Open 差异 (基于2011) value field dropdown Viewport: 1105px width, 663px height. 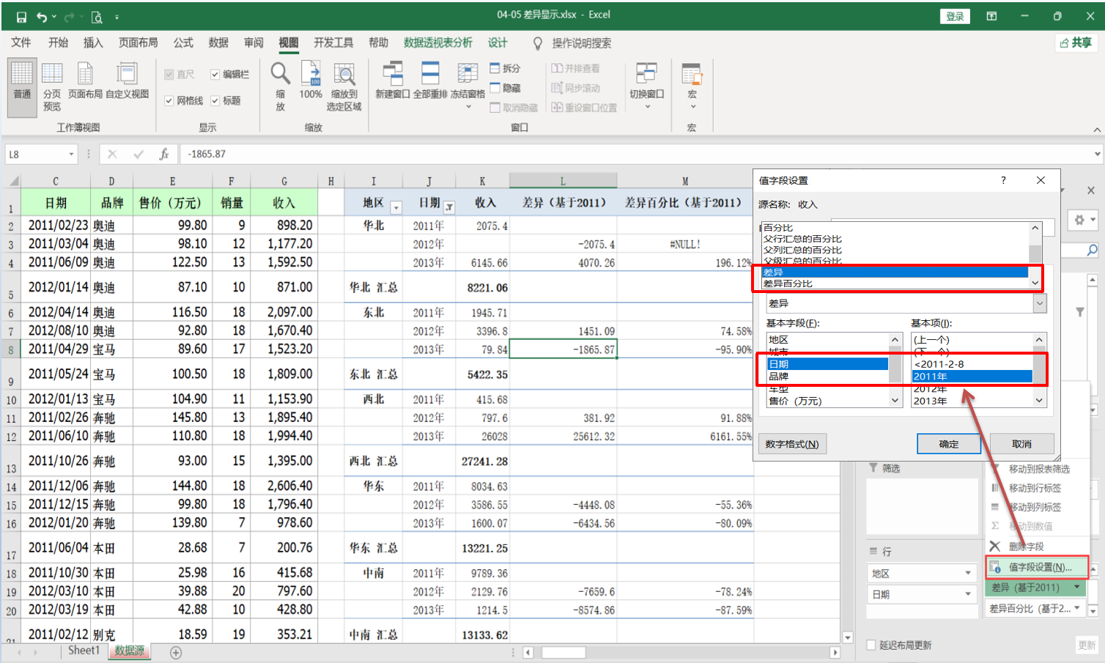pyautogui.click(x=1076, y=588)
